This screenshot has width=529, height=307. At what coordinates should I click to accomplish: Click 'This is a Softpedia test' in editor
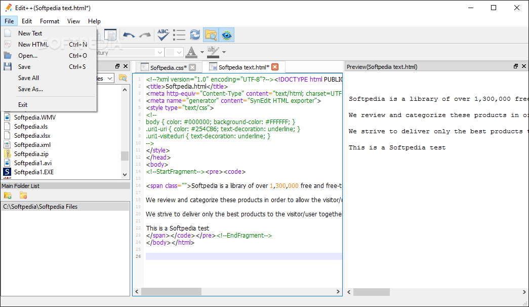tap(178, 228)
